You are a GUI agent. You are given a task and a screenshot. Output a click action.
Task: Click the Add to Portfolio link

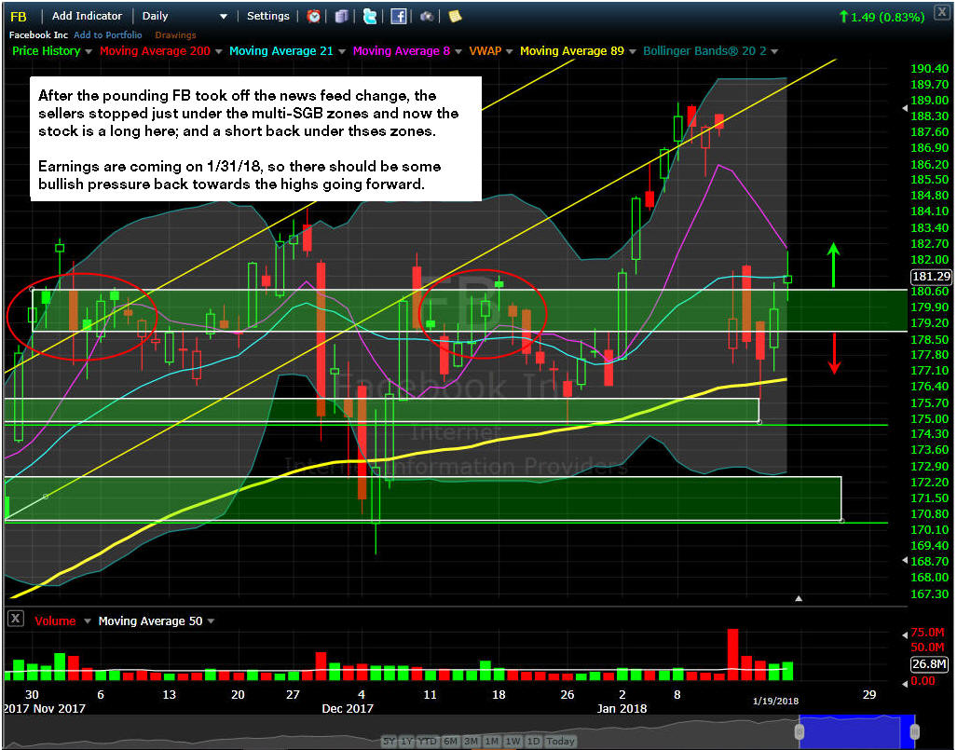[107, 35]
